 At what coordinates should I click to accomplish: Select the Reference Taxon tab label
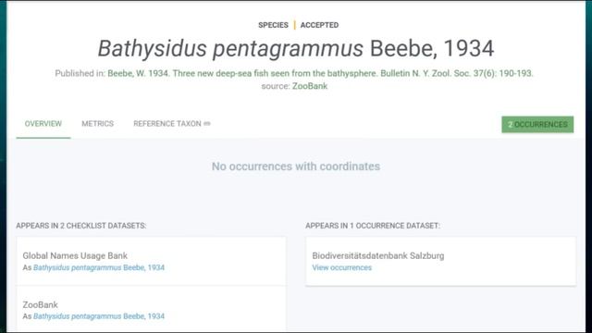[167, 124]
